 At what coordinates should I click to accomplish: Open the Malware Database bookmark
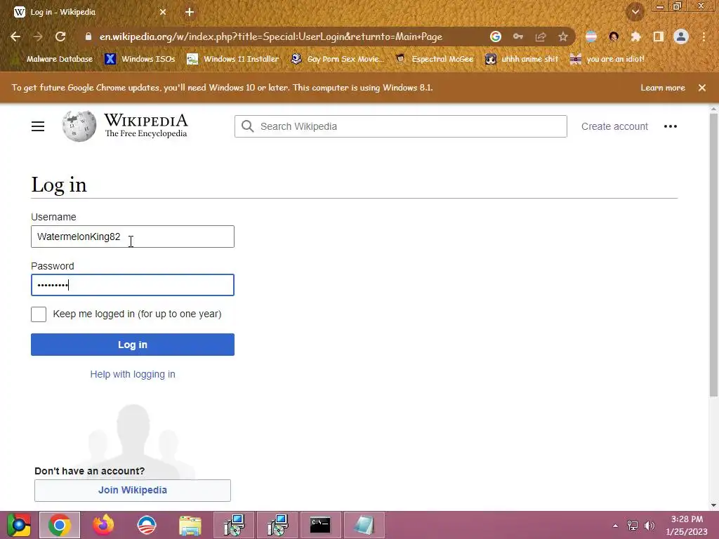(53, 59)
